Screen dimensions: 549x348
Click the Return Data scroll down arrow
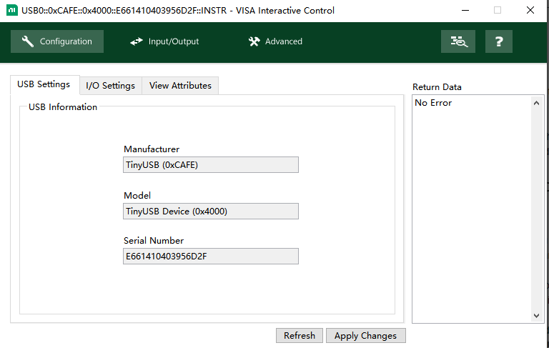click(536, 316)
